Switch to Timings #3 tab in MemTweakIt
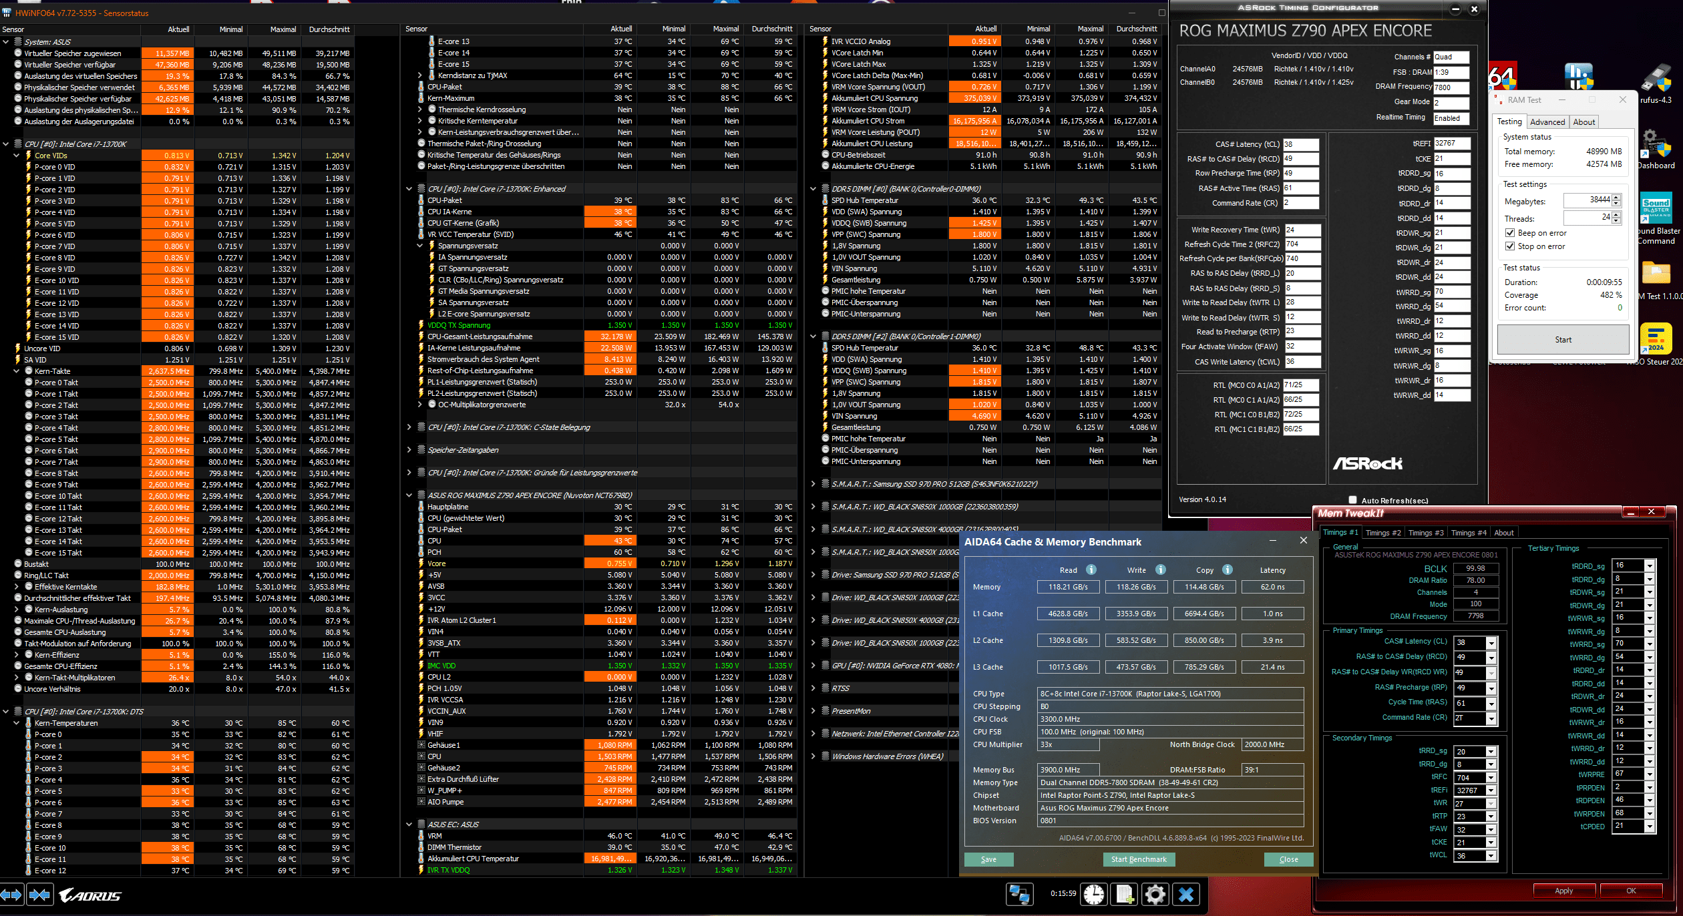The width and height of the screenshot is (1683, 916). point(1426,533)
